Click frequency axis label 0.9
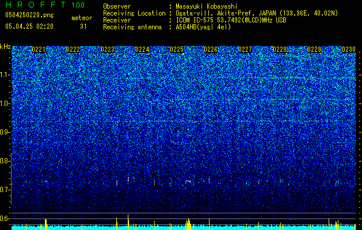Viewport: 362px width, 230px height. tap(5, 132)
